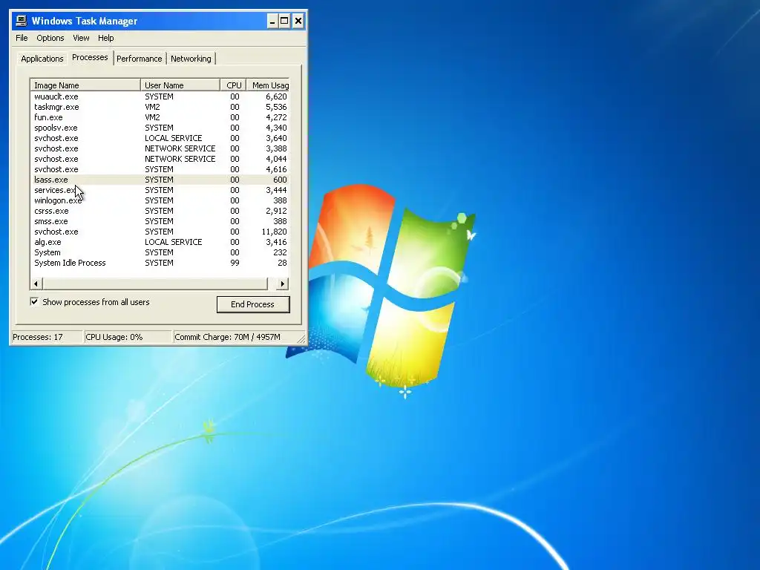Click the Commit Charge status entry

(x=235, y=337)
